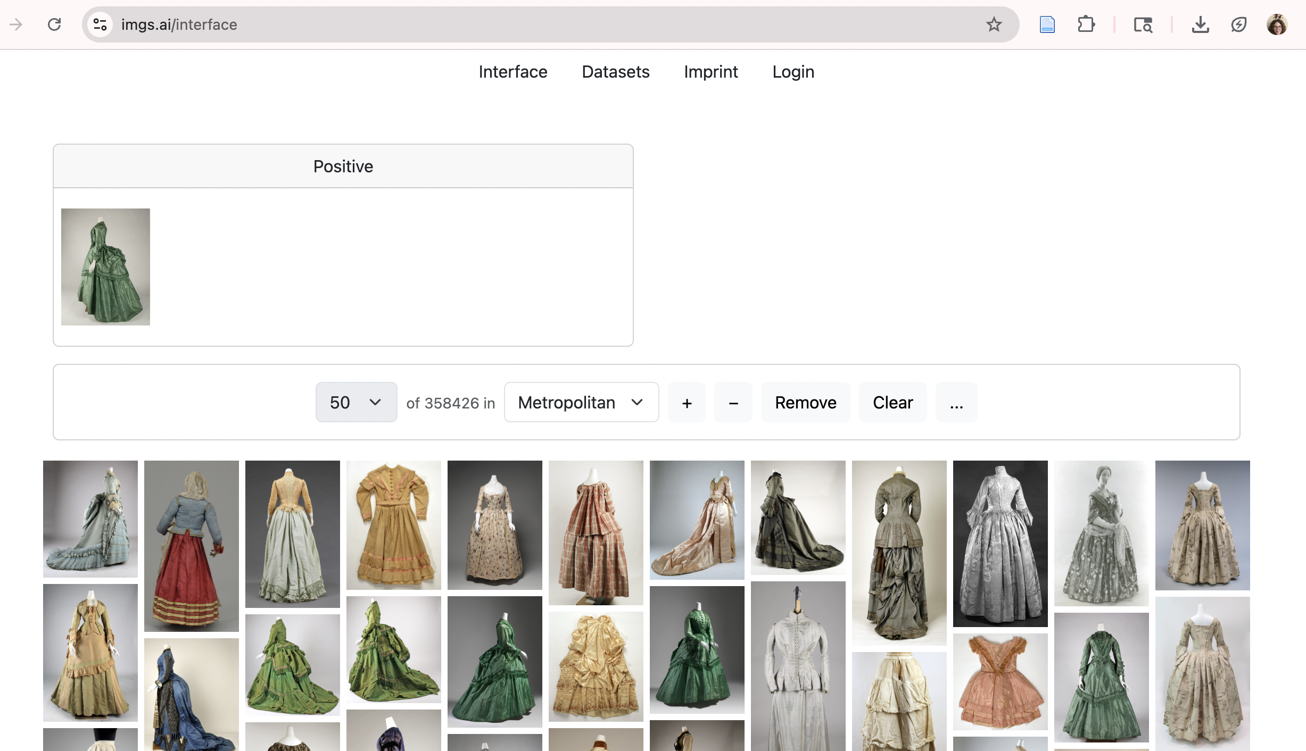
Task: Click the Clear button
Action: (893, 402)
